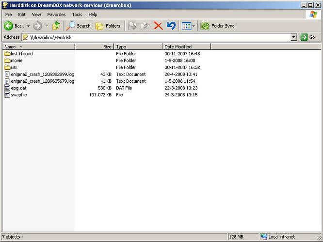
Task: Open the File menu
Action: pyautogui.click(x=8, y=15)
